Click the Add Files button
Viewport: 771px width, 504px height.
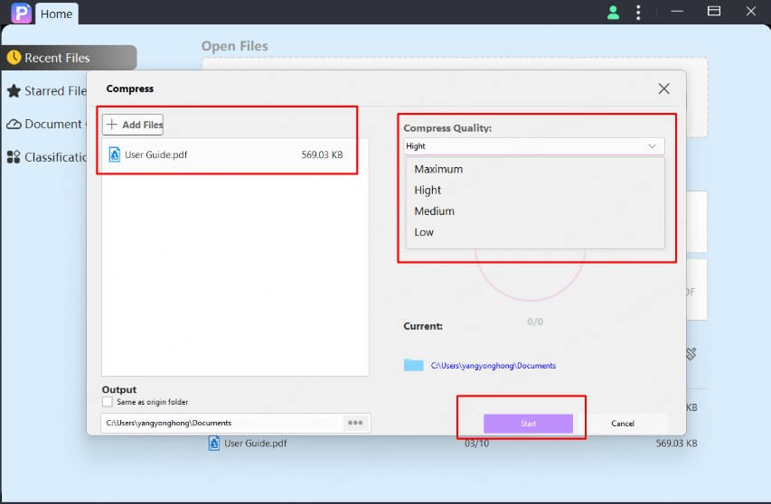coord(133,125)
